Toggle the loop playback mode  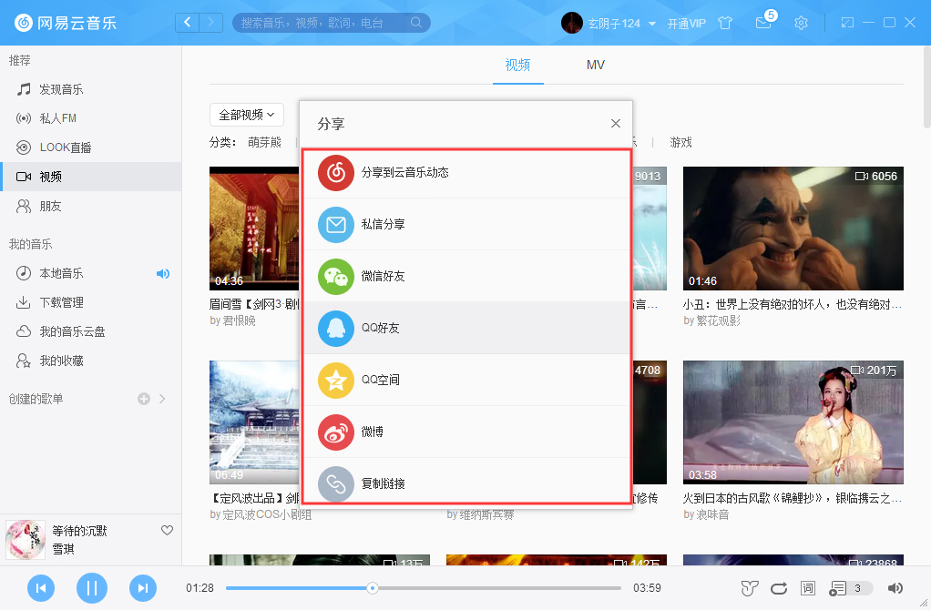tap(778, 588)
